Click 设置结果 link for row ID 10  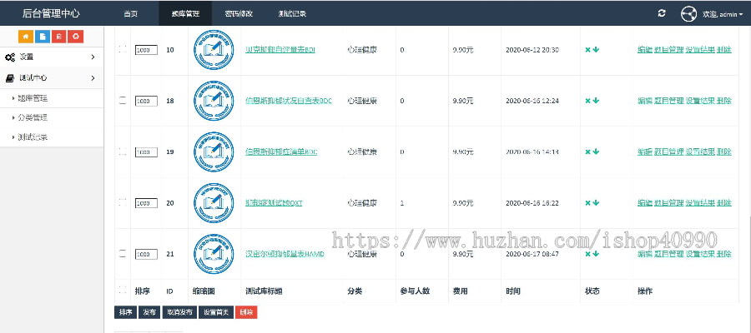[x=700, y=50]
